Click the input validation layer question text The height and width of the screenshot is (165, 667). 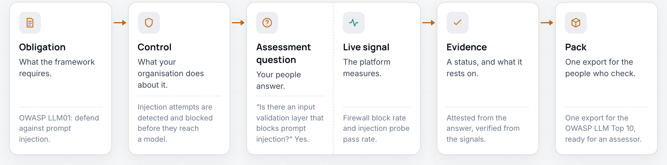[290, 123]
